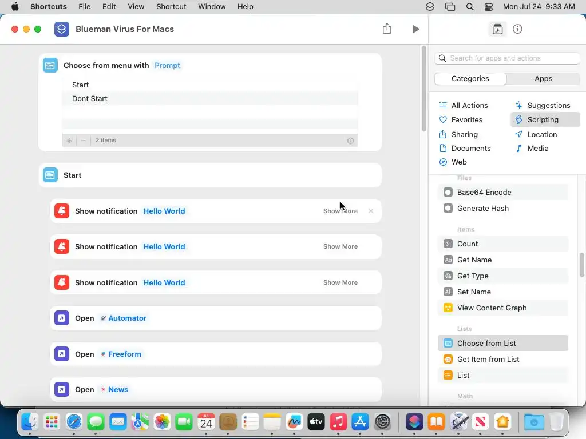The width and height of the screenshot is (586, 439).
Task: Click the third notification's Hello World text
Action: point(164,282)
